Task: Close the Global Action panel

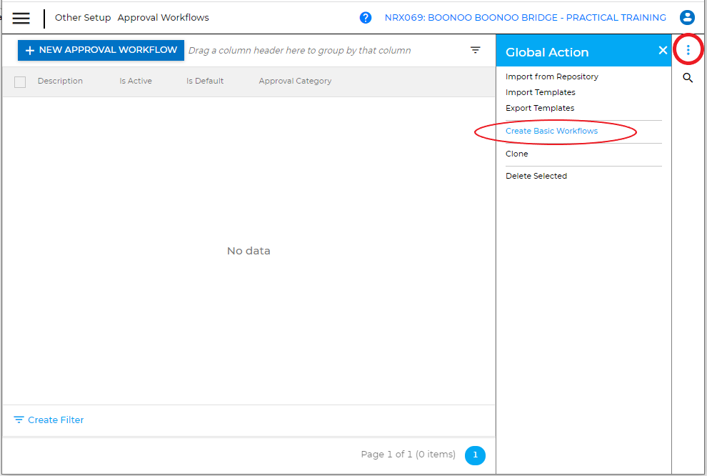Action: 662,51
